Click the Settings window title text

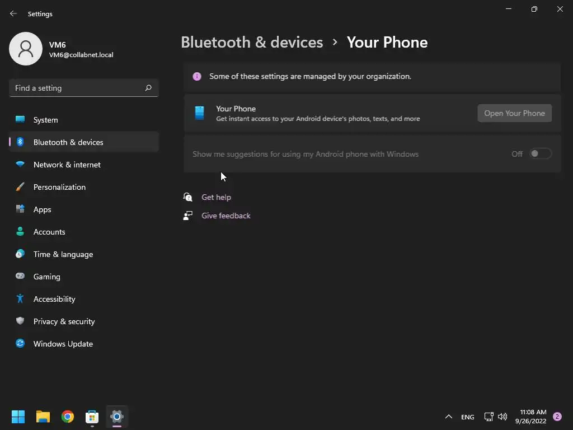(x=40, y=14)
